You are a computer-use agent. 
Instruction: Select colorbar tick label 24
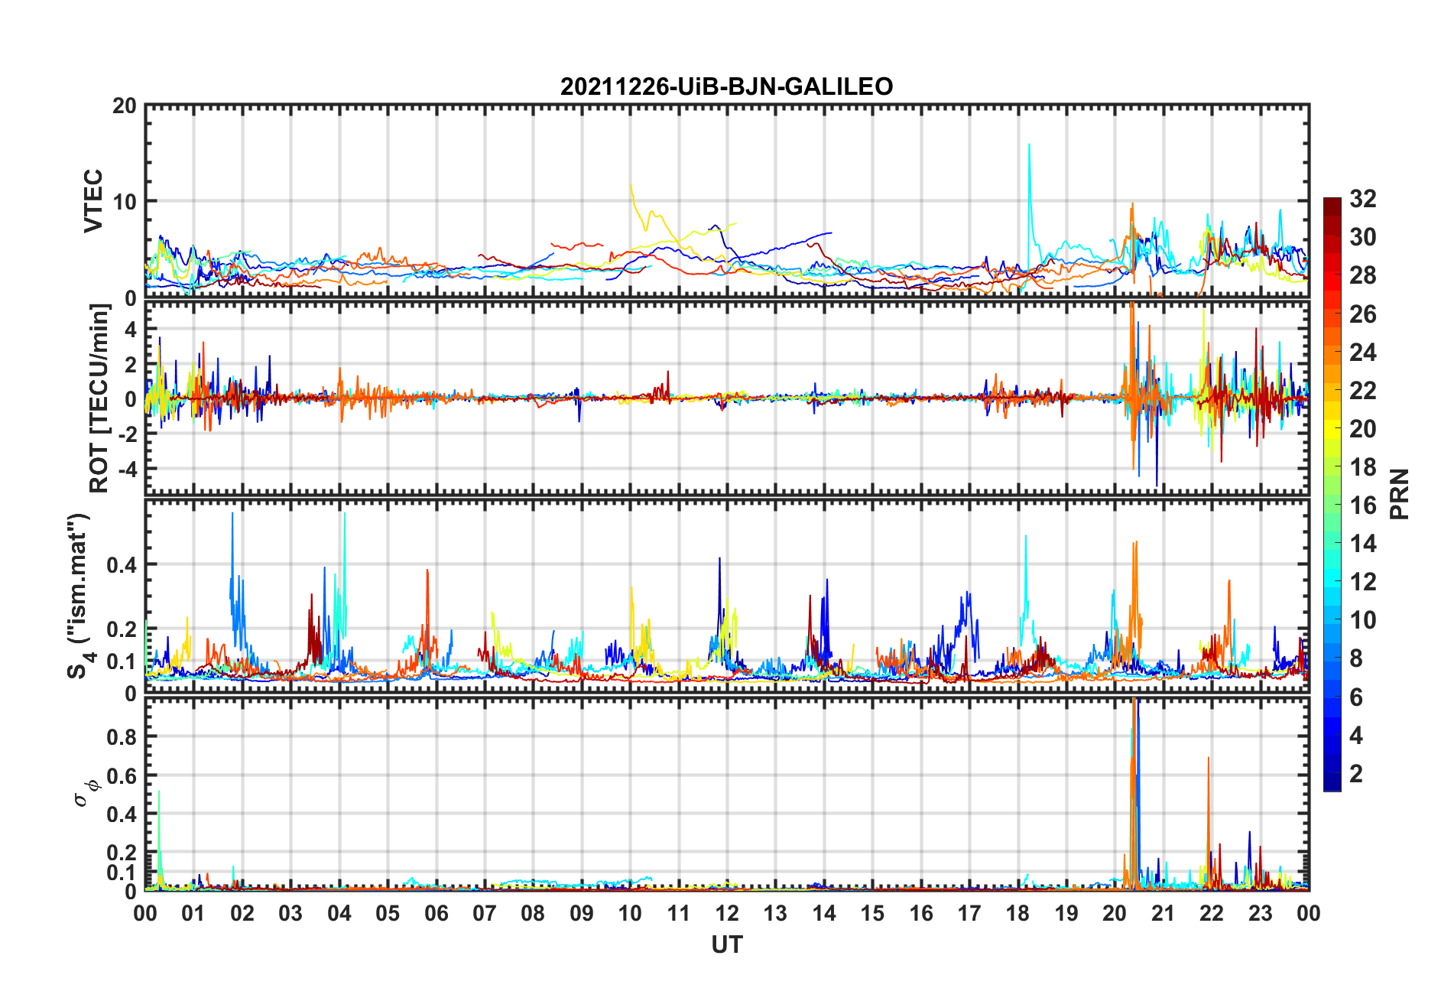[x=1362, y=352]
